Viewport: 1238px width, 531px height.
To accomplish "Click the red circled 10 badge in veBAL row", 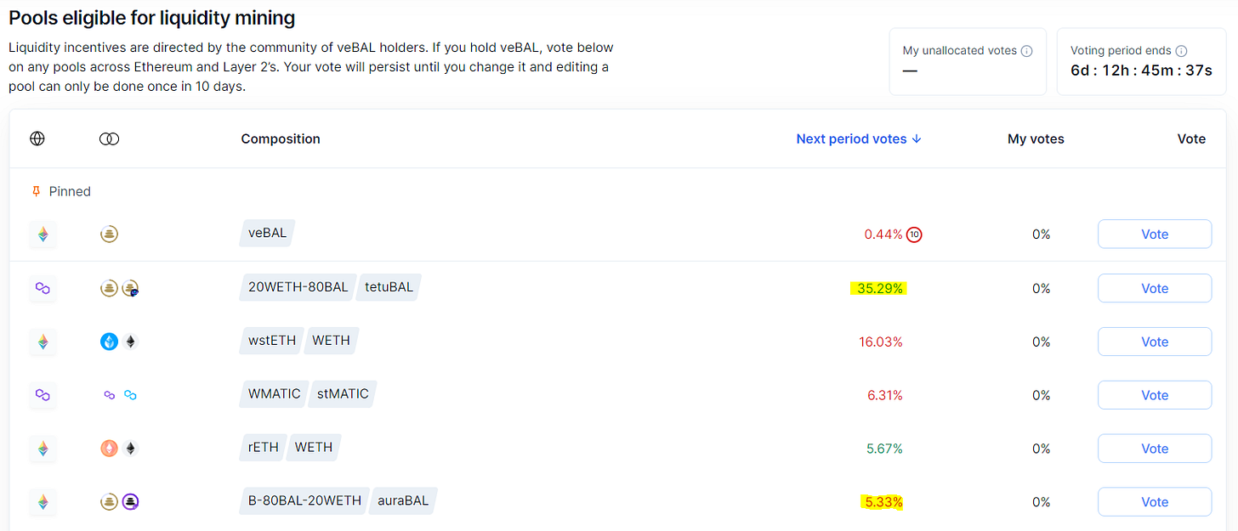I will tap(914, 234).
